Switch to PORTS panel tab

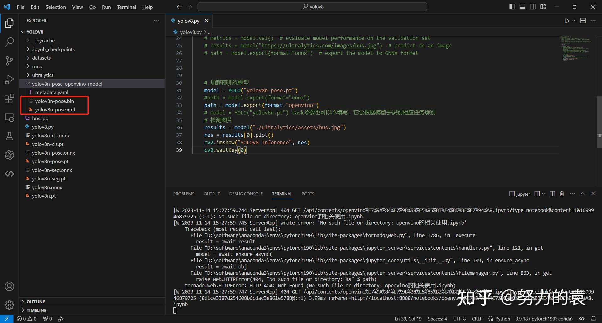tap(308, 194)
